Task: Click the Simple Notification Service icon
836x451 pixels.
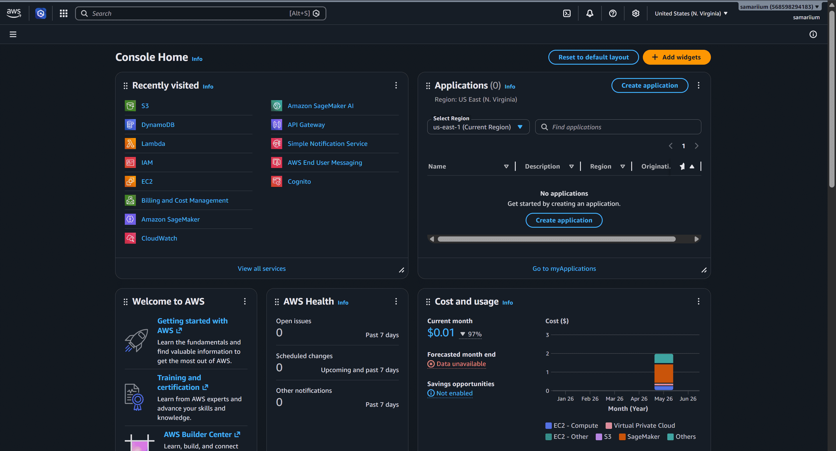Action: [277, 143]
